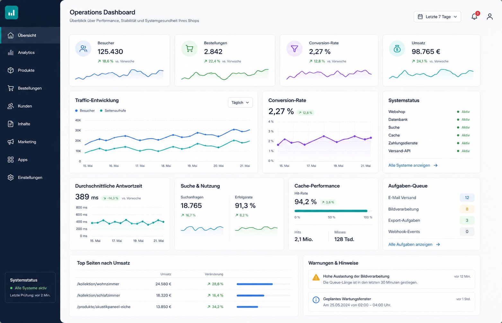Open the notifications bell
The image size is (502, 323).
coord(474,17)
